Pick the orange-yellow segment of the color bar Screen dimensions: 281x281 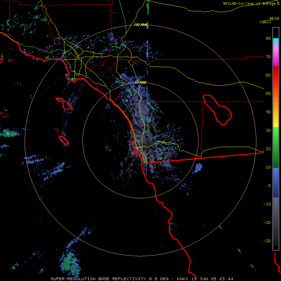point(276,111)
